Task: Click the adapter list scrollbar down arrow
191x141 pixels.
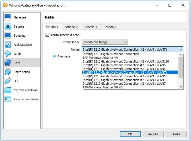Action: pos(180,87)
